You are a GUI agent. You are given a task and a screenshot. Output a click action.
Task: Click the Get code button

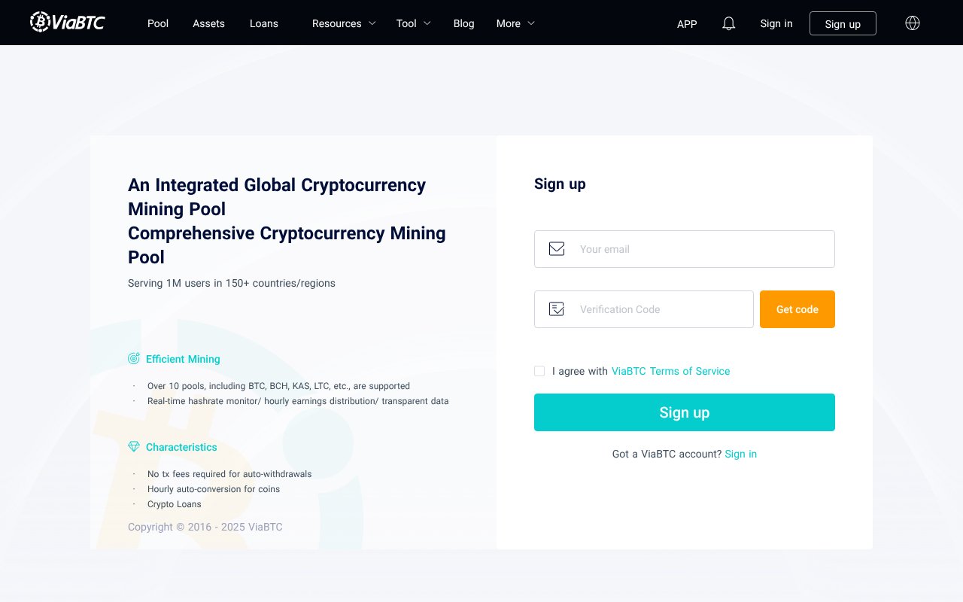pos(797,309)
